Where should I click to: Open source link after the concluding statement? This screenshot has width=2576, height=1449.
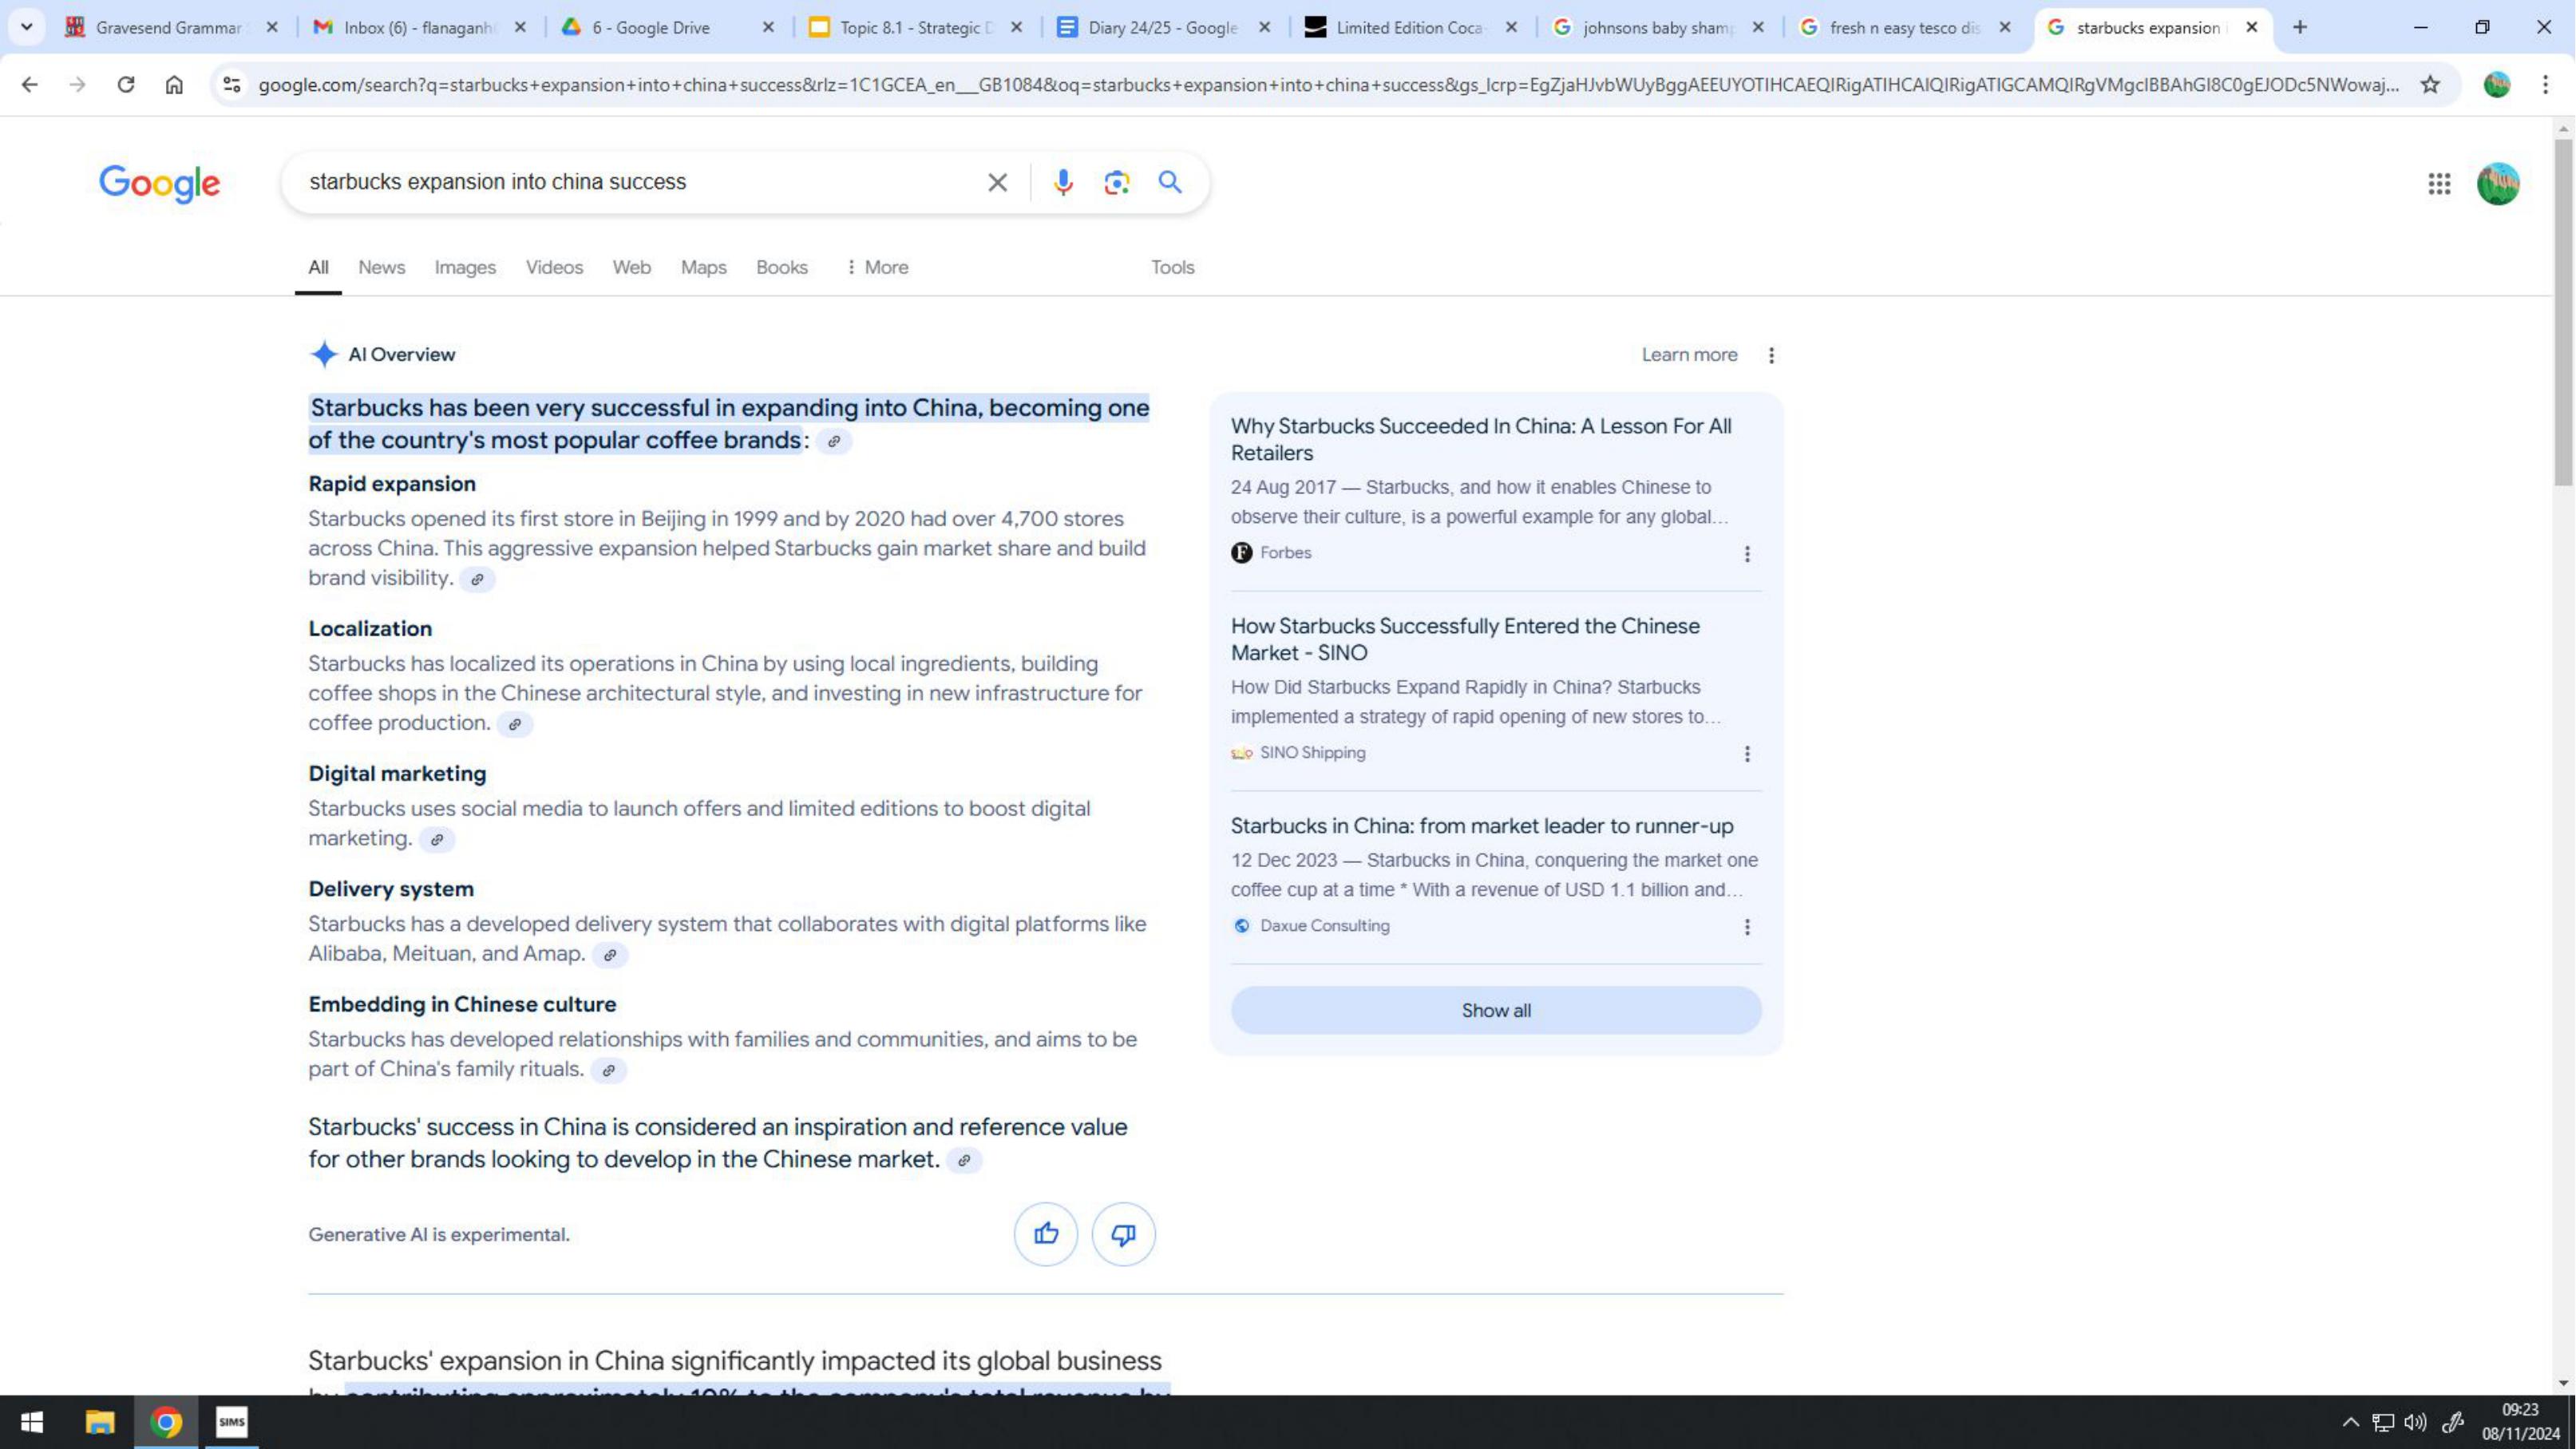964,1161
